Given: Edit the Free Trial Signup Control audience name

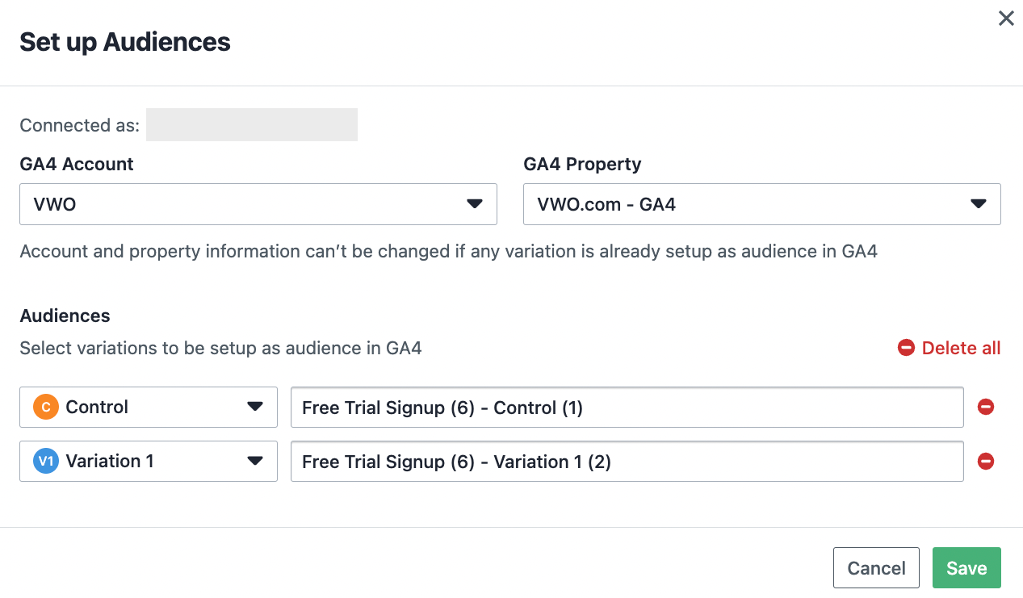Looking at the screenshot, I should (x=627, y=408).
